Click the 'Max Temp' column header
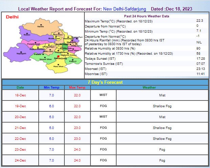The width and height of the screenshot is (210, 168). (77, 88)
